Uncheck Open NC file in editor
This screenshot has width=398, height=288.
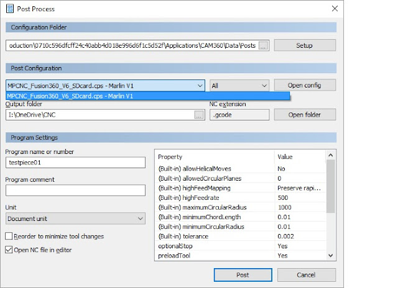pyautogui.click(x=9, y=250)
